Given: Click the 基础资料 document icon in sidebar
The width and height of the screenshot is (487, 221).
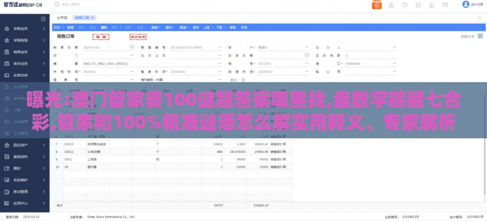Looking at the screenshot, I should coord(6,157).
